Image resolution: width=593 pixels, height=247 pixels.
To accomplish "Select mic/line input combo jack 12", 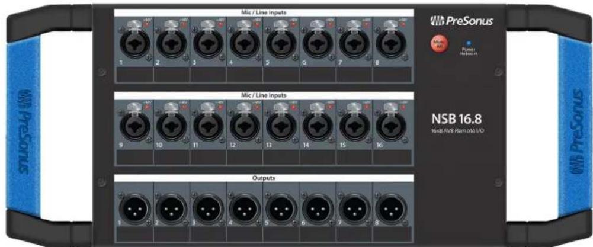I will point(245,127).
